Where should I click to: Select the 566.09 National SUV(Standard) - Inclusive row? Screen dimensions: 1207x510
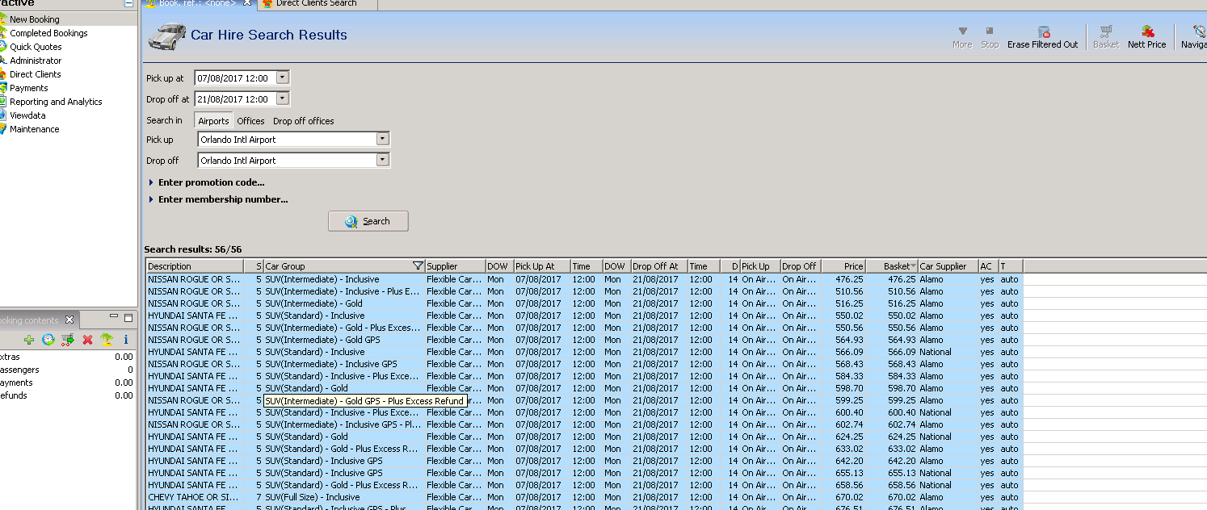(584, 352)
